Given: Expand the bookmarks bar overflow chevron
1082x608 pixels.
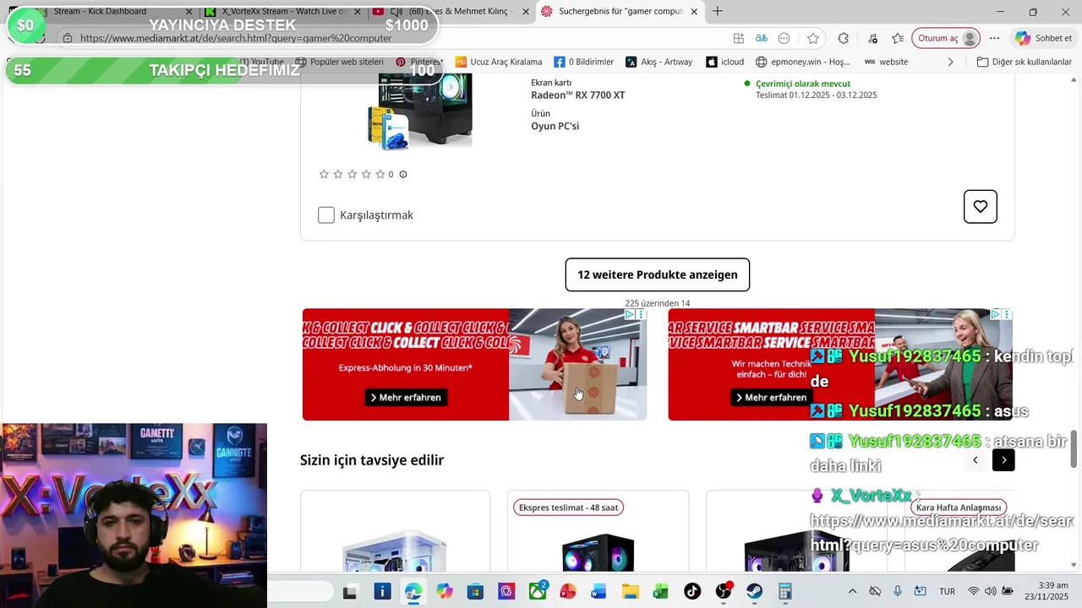Looking at the screenshot, I should (950, 62).
